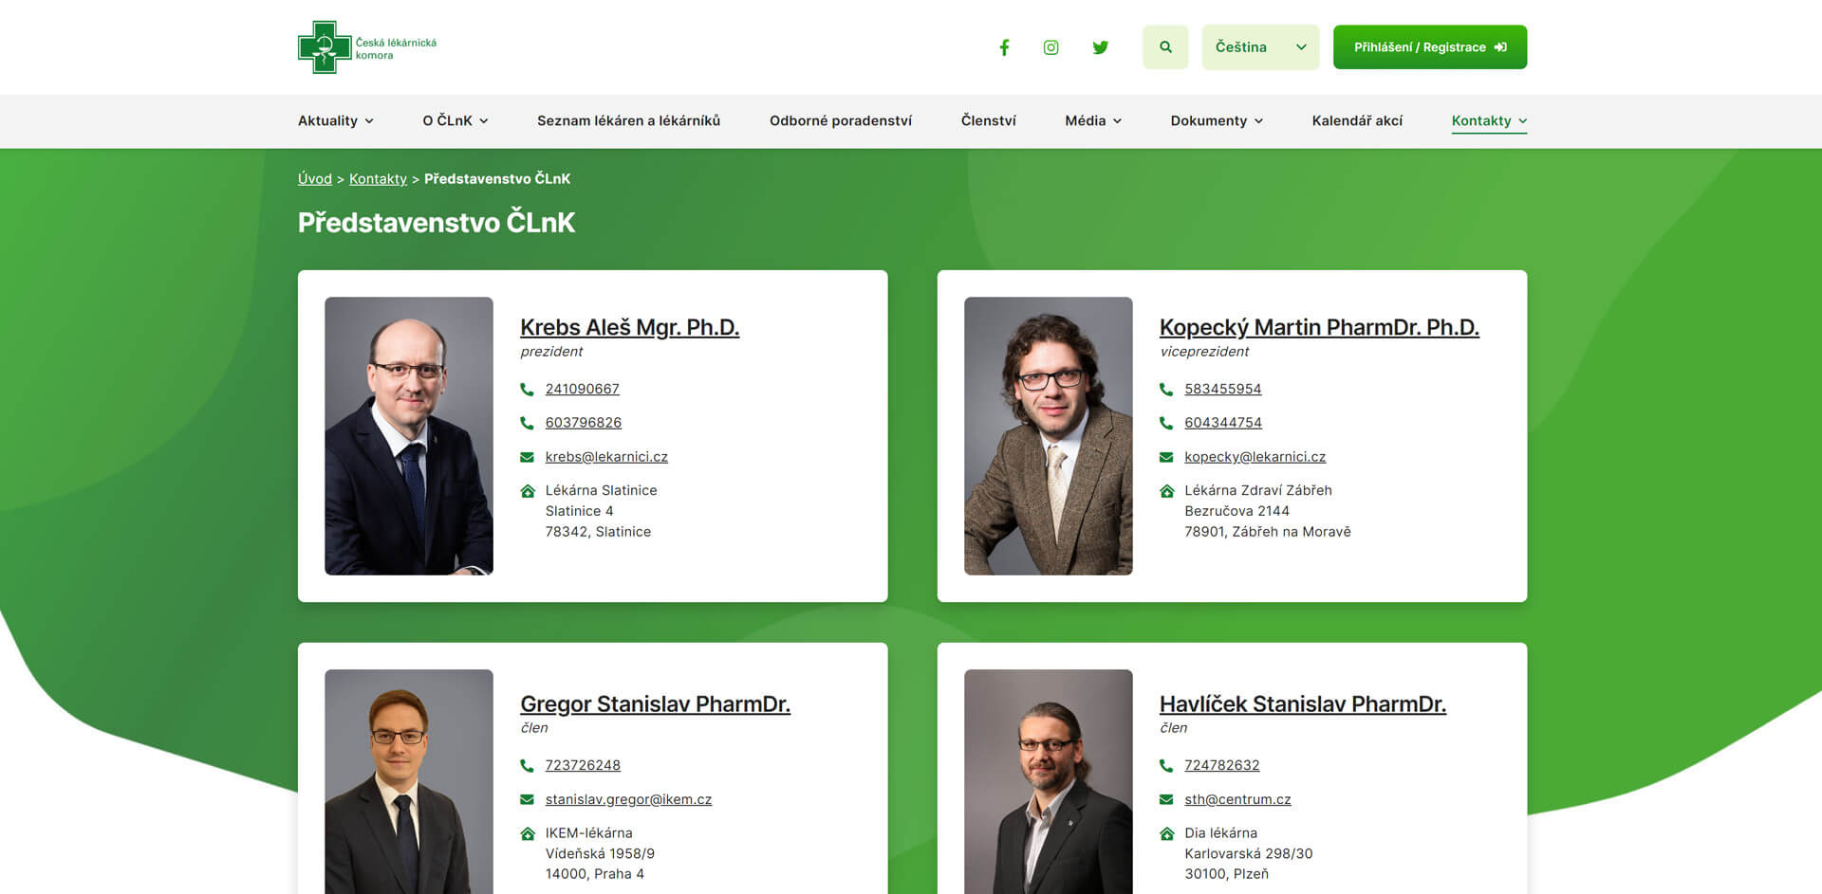The image size is (1822, 894).
Task: Click envelope icon beside sth@centrum.cz
Action: click(x=1166, y=799)
